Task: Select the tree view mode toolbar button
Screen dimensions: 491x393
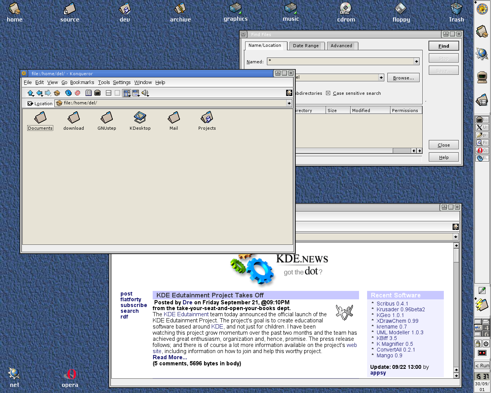Action: (x=136, y=93)
